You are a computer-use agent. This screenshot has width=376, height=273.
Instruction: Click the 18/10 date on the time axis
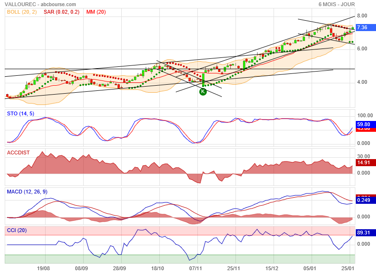[x=157, y=268]
